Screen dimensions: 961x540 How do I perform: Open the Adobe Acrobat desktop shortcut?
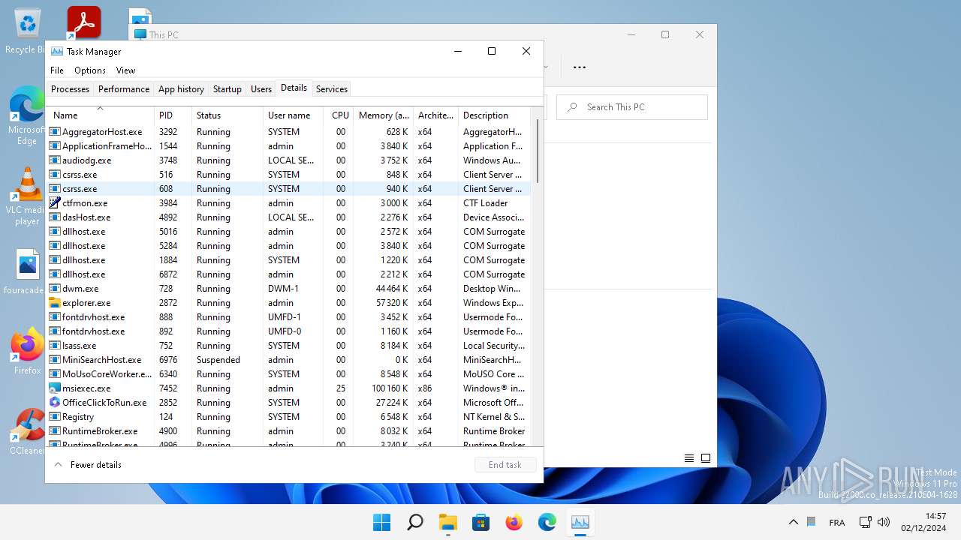pos(84,22)
